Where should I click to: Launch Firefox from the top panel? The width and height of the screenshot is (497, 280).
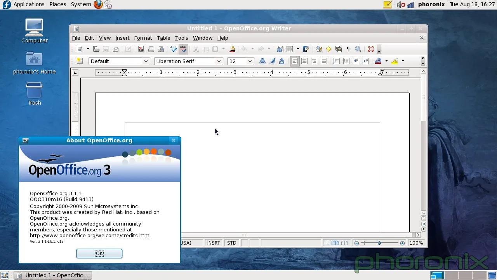98,5
